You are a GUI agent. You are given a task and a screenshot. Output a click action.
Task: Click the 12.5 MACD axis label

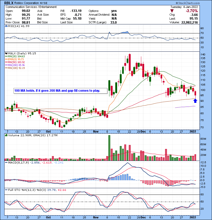pos(203,162)
